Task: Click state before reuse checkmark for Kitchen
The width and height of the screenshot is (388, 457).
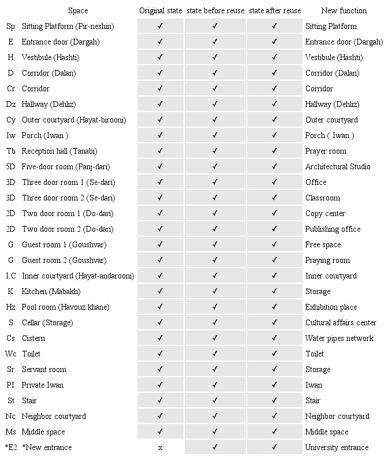Action: 215,291
